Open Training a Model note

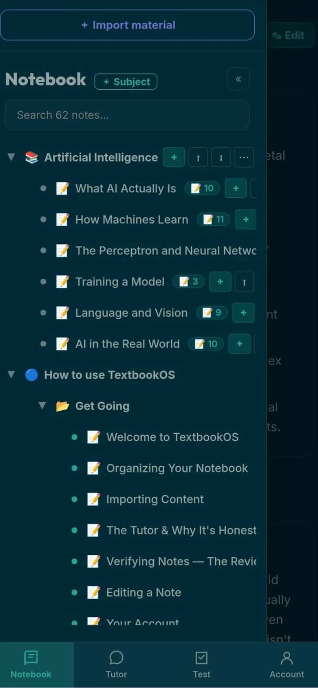pos(120,282)
